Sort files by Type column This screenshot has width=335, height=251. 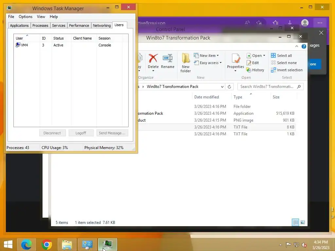(x=251, y=97)
